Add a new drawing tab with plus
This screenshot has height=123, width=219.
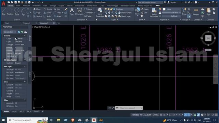(x=59, y=23)
